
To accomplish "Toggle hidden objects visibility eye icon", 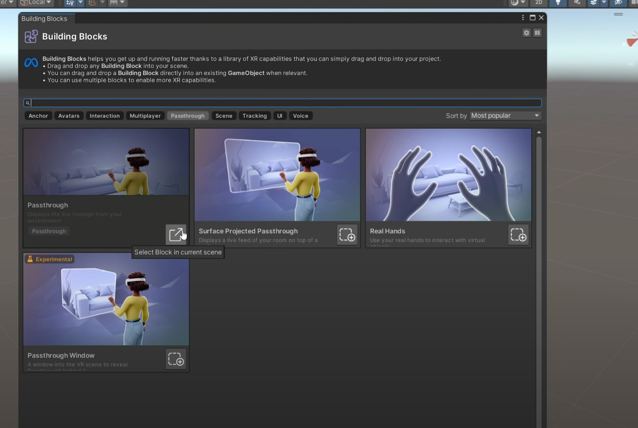I will [x=618, y=3].
